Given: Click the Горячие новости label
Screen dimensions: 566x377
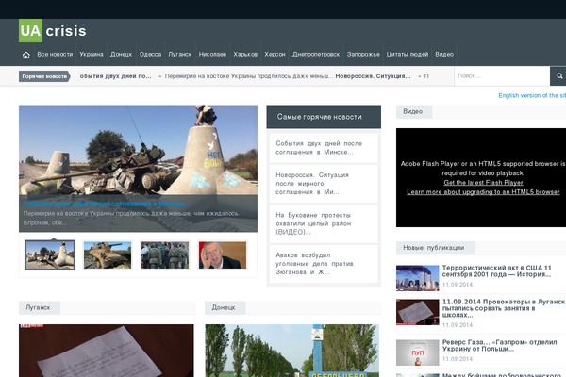Looking at the screenshot, I should click(x=44, y=76).
